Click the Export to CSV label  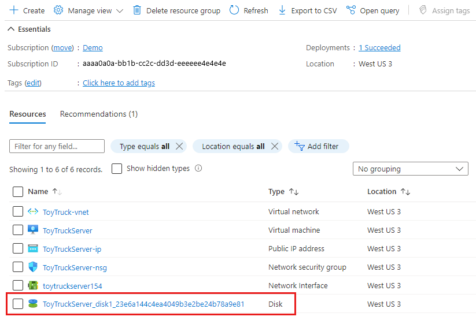click(314, 11)
